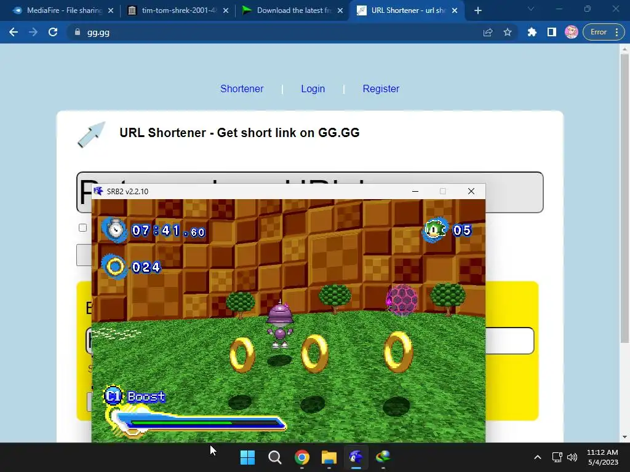Open File Explorer from the taskbar
630x472 pixels.
[x=329, y=457]
